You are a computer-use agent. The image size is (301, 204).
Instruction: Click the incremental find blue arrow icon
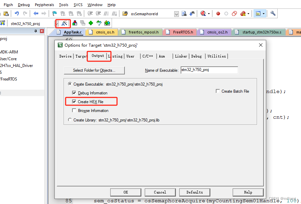click(192, 14)
